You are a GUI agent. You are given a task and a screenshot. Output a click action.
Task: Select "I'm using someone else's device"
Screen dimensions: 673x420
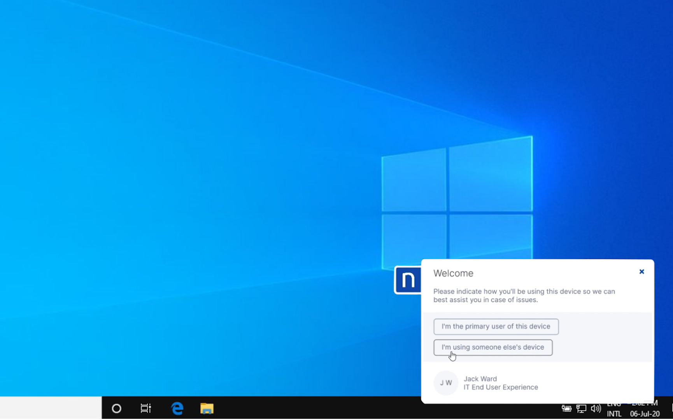pos(493,347)
